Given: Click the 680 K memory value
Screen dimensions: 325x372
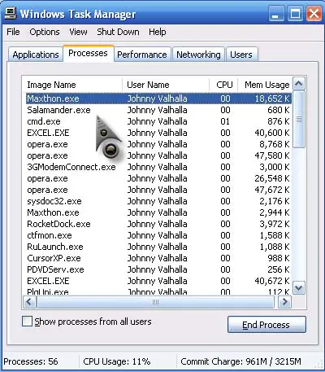Looking at the screenshot, I should 279,110.
